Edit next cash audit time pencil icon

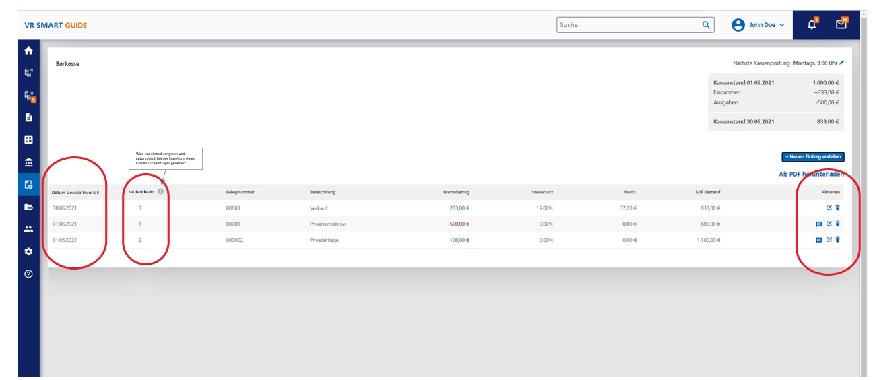point(841,63)
